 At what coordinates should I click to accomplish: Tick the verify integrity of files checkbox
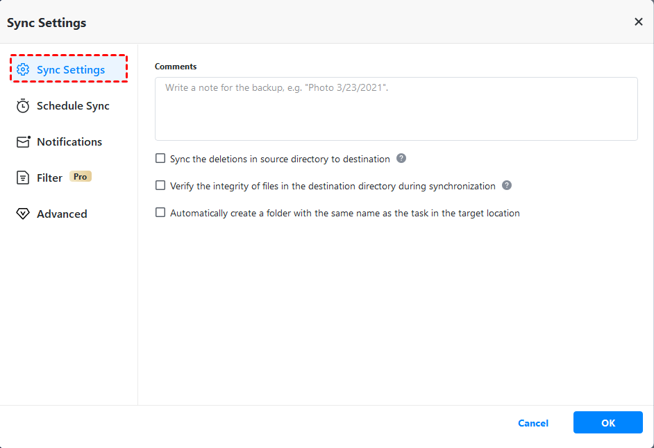click(160, 186)
